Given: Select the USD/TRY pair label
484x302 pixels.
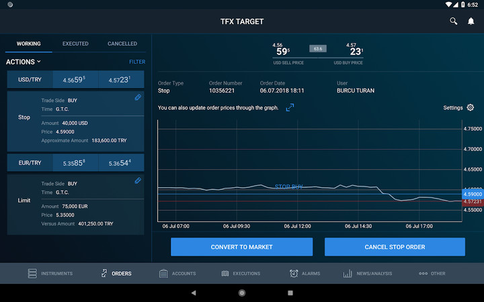Looking at the screenshot, I should click(30, 79).
